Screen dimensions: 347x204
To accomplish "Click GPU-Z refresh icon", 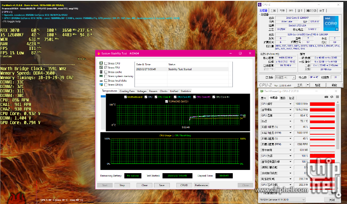I will pyautogui.click(x=332, y=97).
